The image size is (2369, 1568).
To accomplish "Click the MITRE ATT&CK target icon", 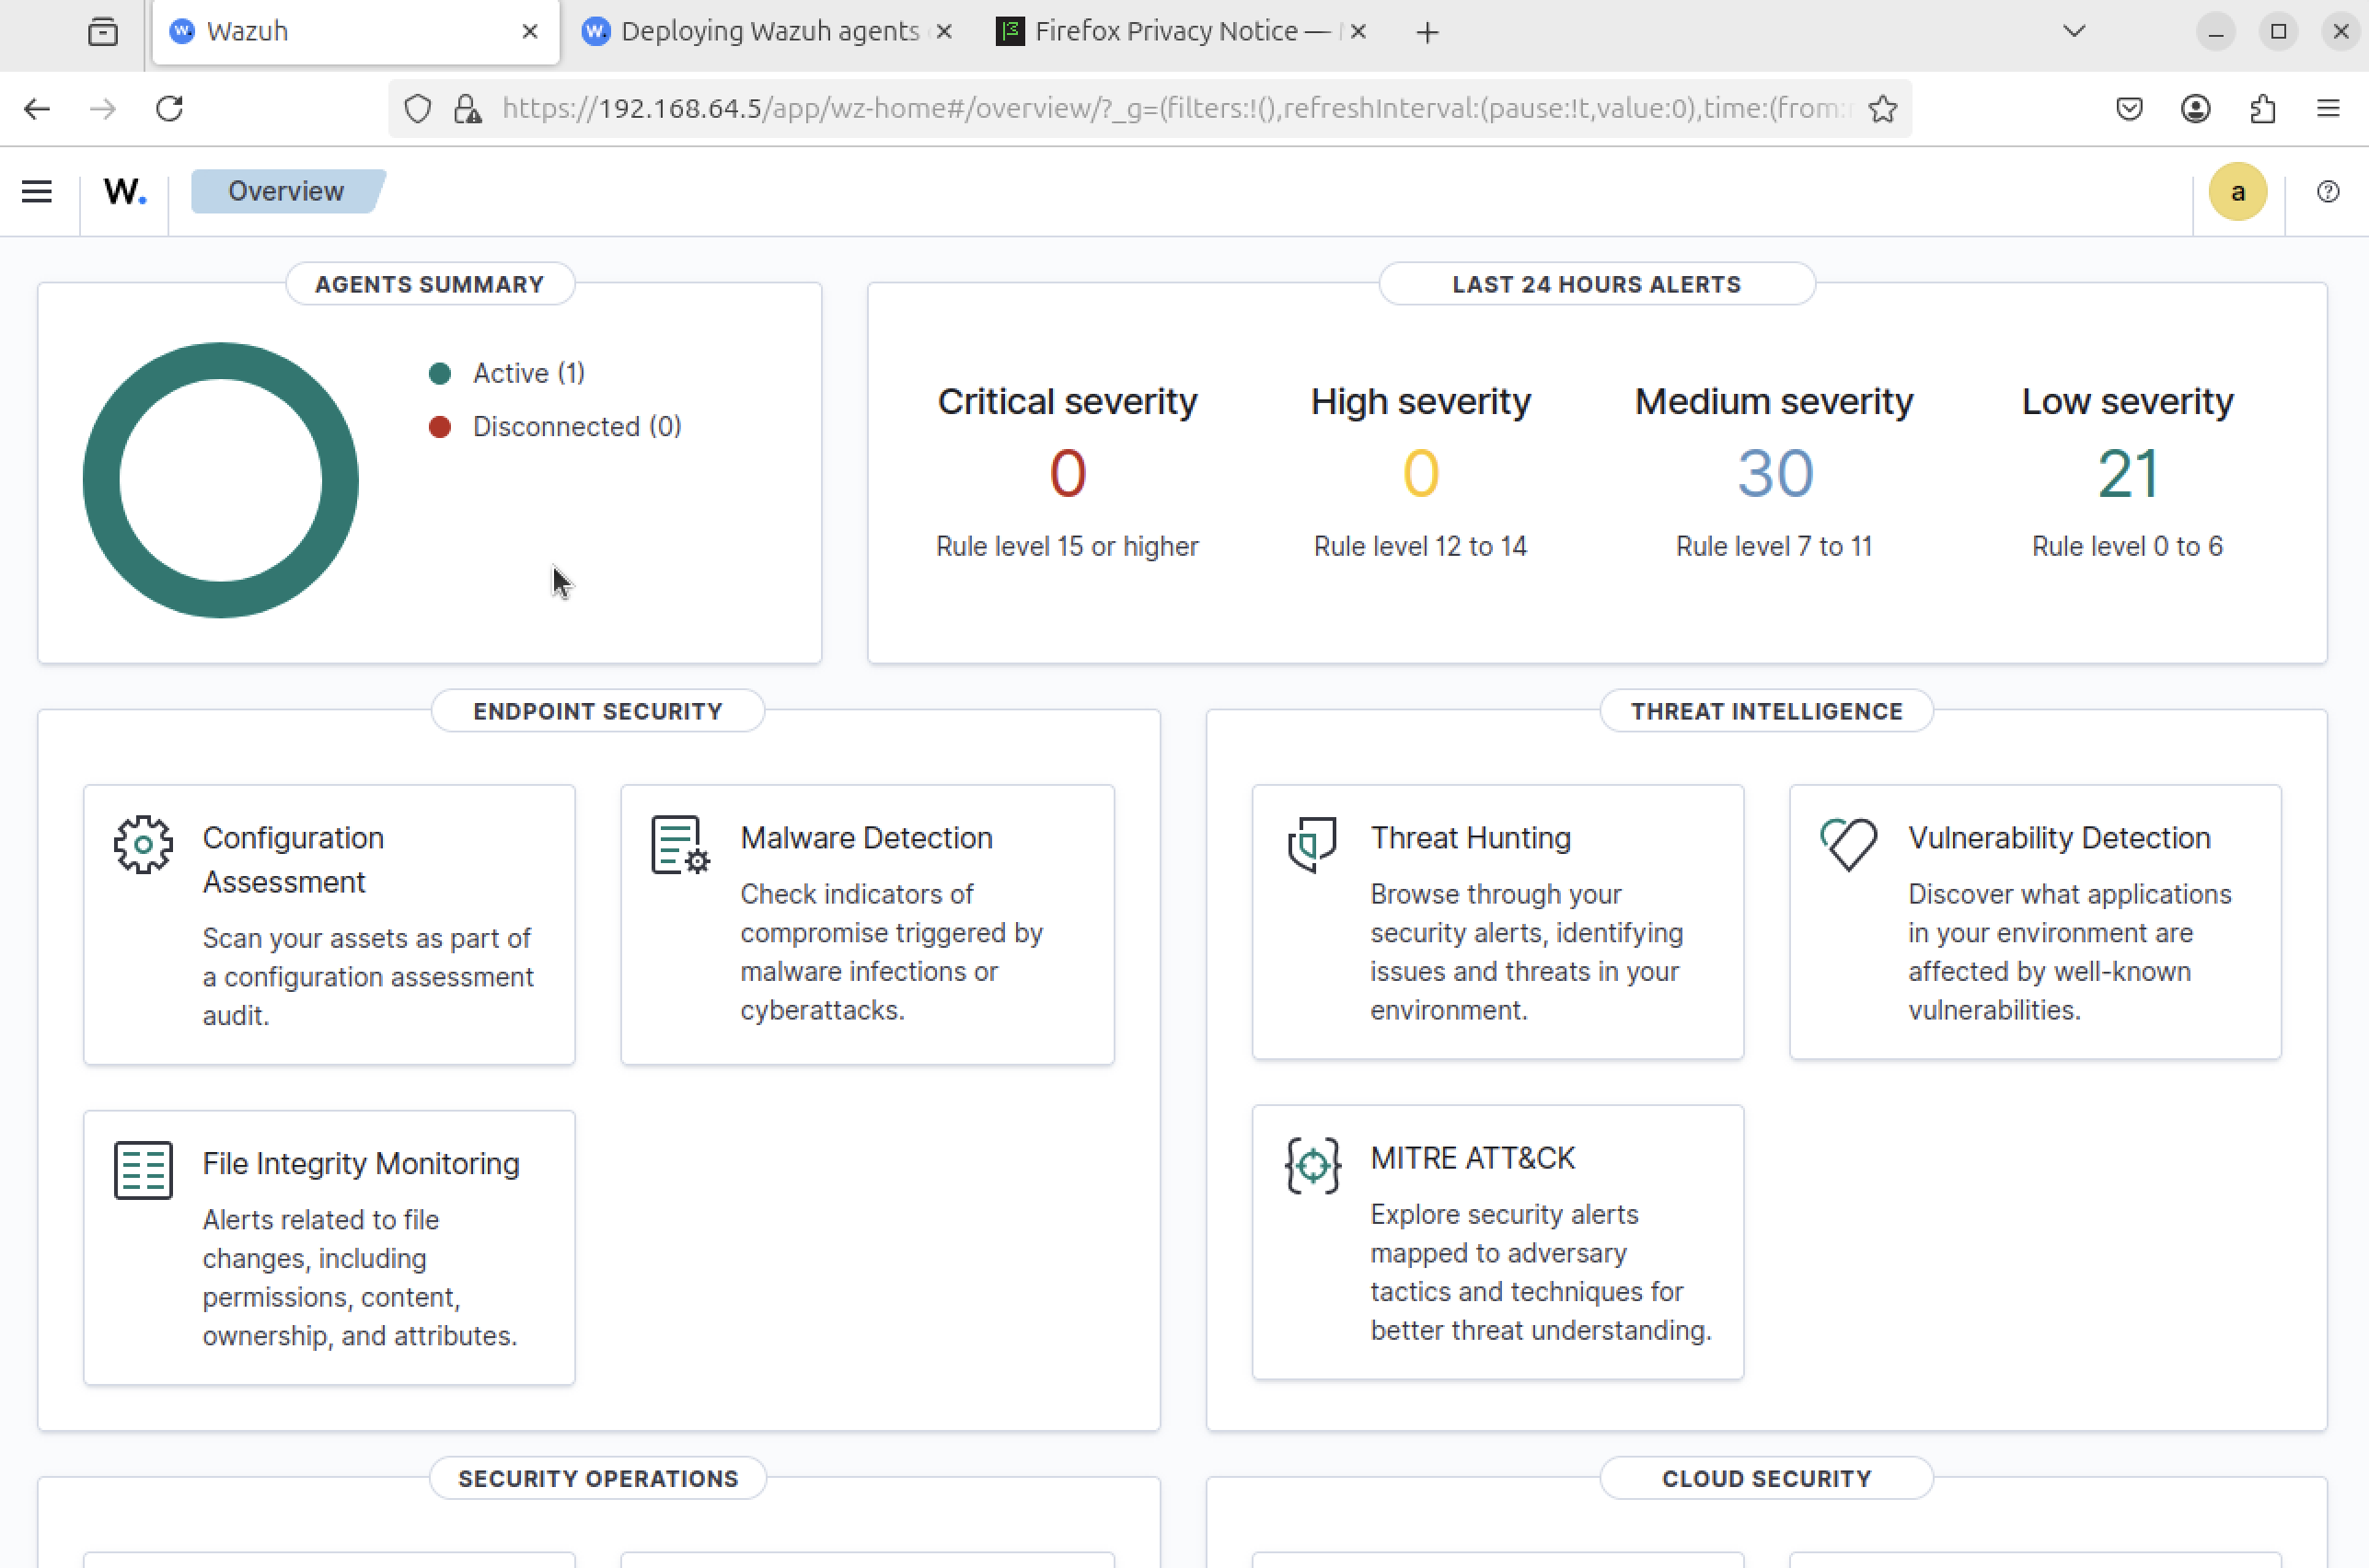I will 1312,1165.
